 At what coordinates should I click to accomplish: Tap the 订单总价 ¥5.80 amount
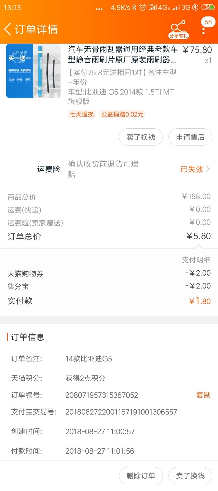point(198,236)
